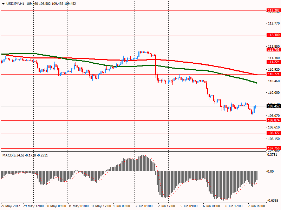Click the 108.150 price scale value
This screenshot has height=210, width=281.
274,139
